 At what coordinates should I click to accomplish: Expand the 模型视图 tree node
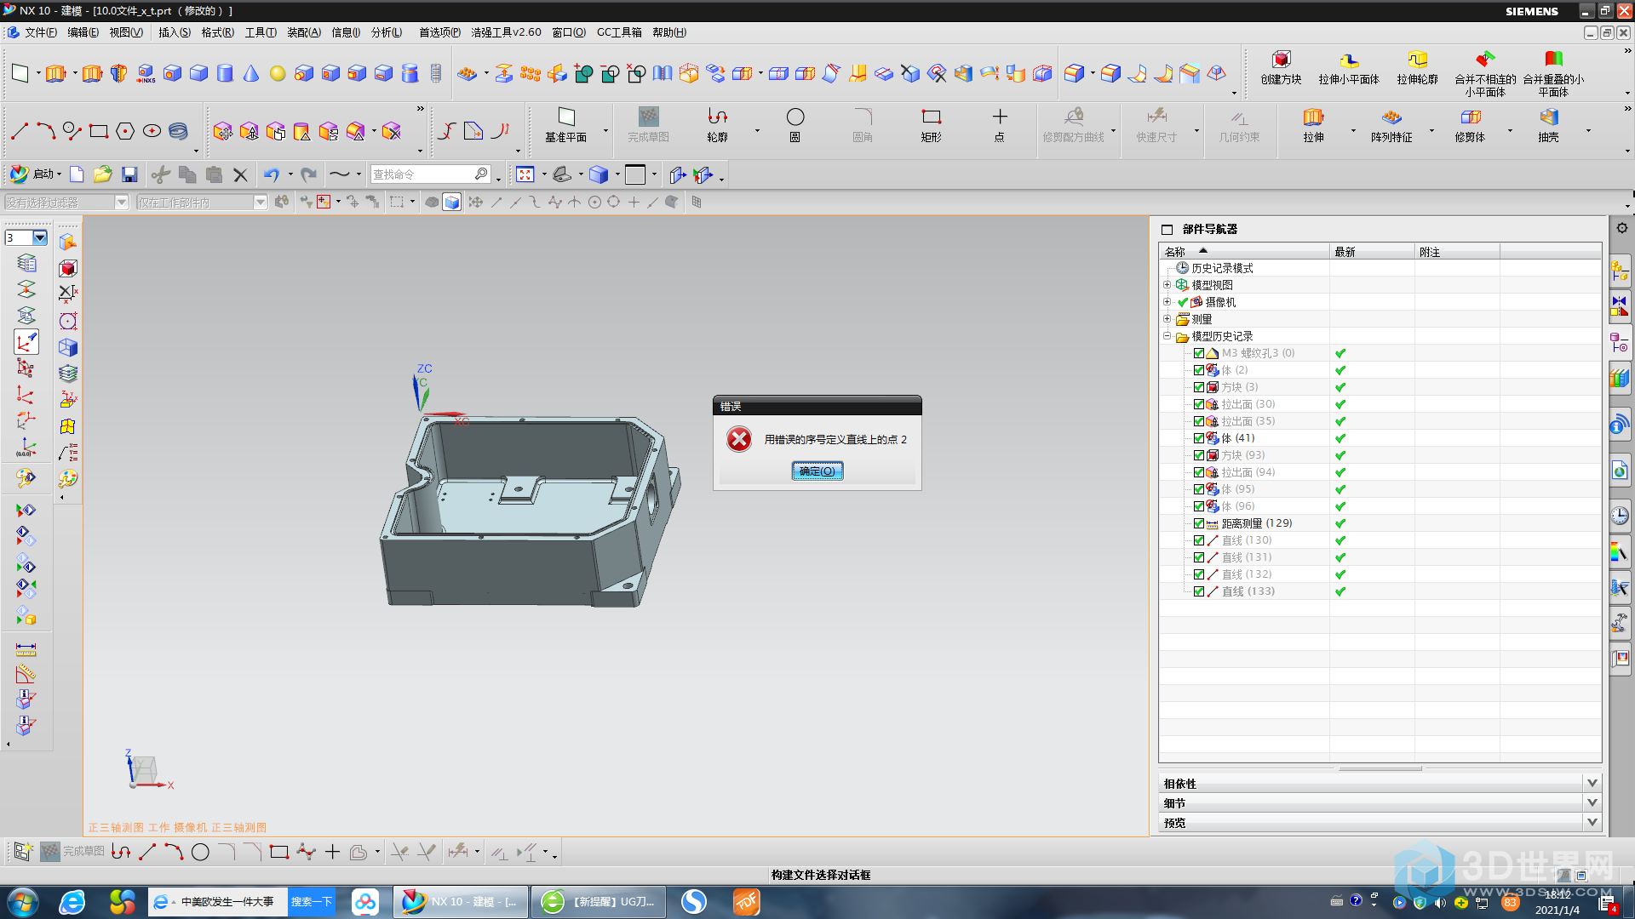(x=1167, y=285)
